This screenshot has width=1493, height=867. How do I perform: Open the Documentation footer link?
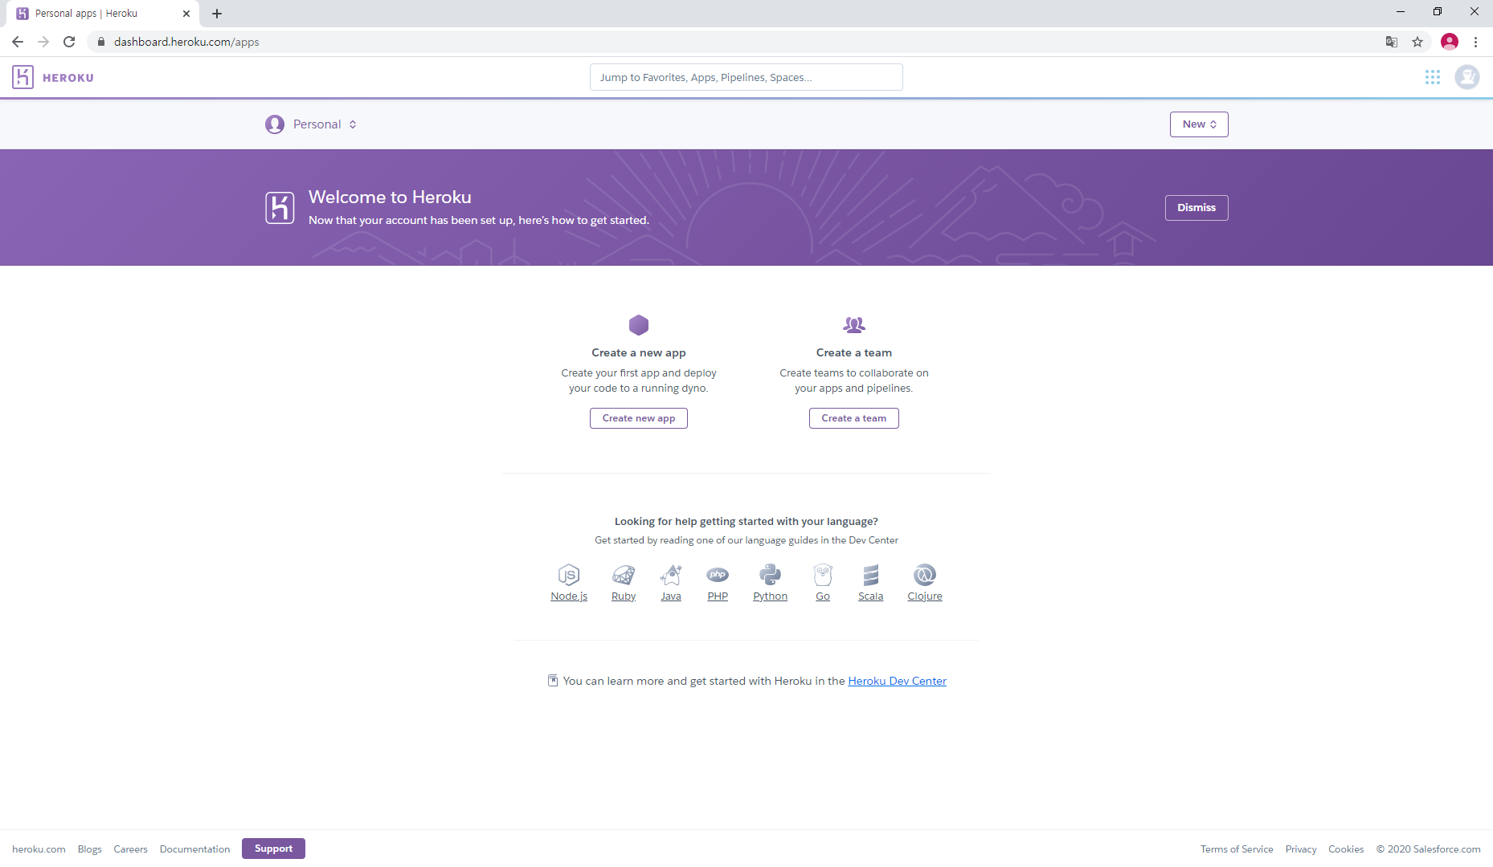(x=194, y=849)
